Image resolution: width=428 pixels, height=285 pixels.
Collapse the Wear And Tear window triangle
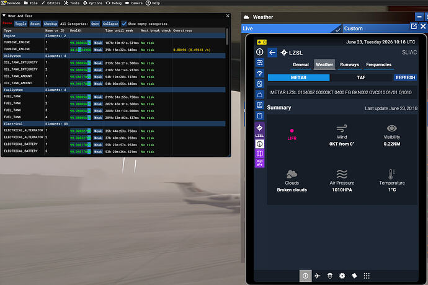[4, 16]
